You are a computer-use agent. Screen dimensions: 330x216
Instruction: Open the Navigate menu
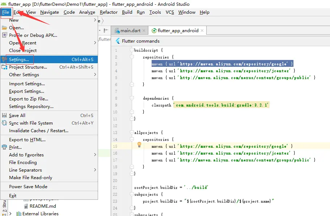pos(50,12)
